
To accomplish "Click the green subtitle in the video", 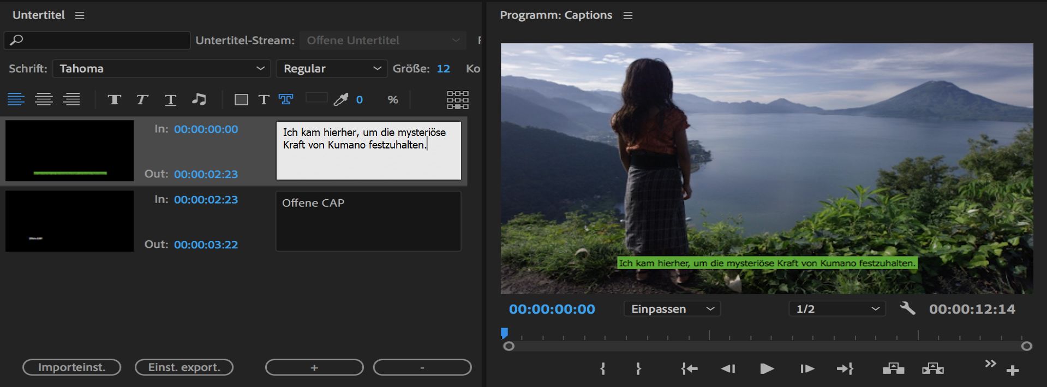I will [767, 263].
